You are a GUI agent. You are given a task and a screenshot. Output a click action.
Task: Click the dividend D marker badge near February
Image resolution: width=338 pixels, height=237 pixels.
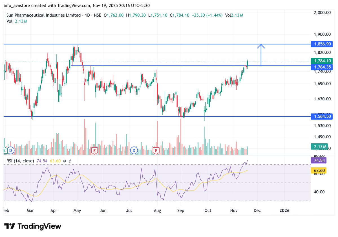click(x=11, y=151)
